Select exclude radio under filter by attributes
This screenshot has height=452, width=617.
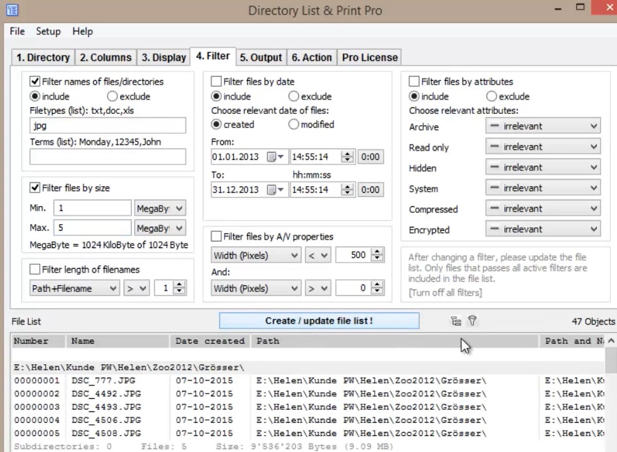(491, 97)
